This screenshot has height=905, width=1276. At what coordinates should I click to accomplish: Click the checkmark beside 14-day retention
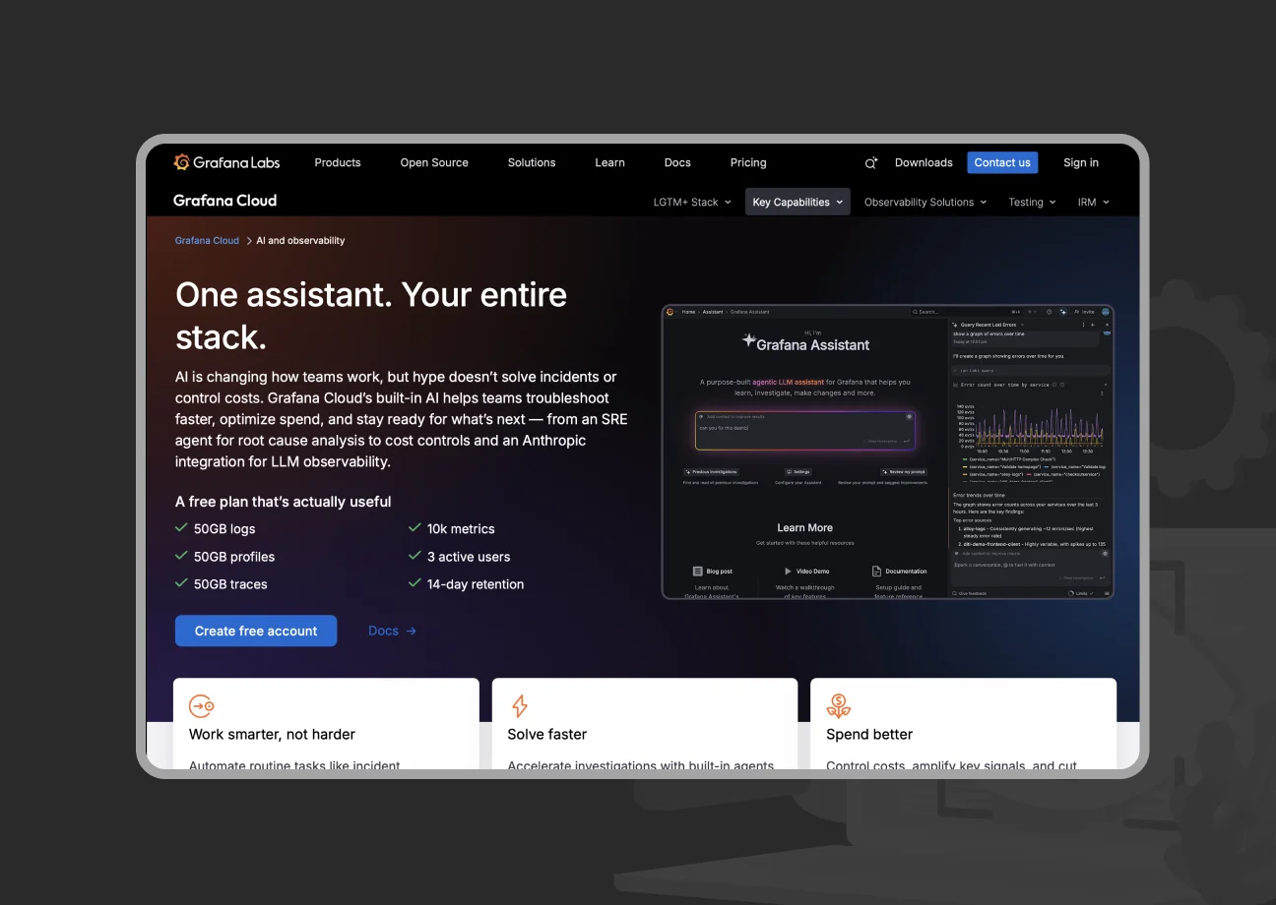(x=415, y=583)
